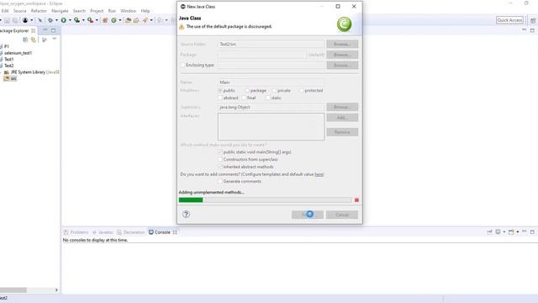The image size is (538, 303).
Task: Select the public modifier radio button
Action: (220, 90)
